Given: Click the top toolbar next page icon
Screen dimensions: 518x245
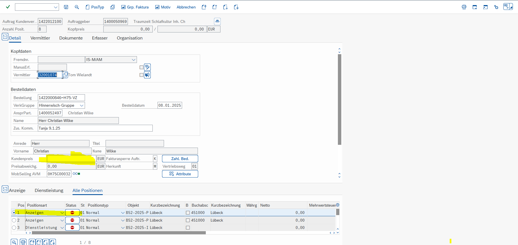Looking at the screenshot, I should 226,7.
